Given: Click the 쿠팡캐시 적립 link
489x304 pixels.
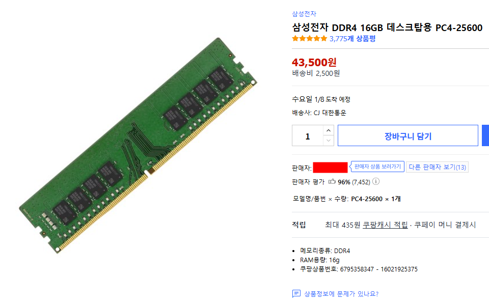Looking at the screenshot, I should pyautogui.click(x=385, y=225).
